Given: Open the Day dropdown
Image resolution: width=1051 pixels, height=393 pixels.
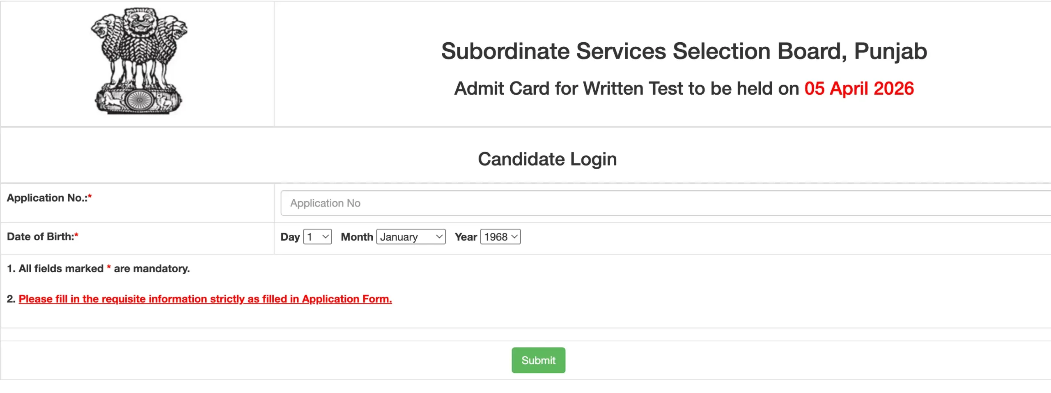Looking at the screenshot, I should click(x=317, y=236).
